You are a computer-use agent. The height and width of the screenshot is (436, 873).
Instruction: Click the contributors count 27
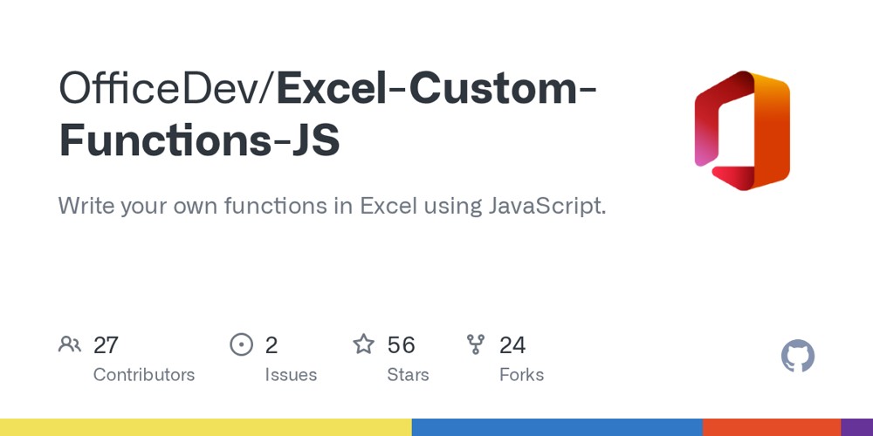point(106,345)
